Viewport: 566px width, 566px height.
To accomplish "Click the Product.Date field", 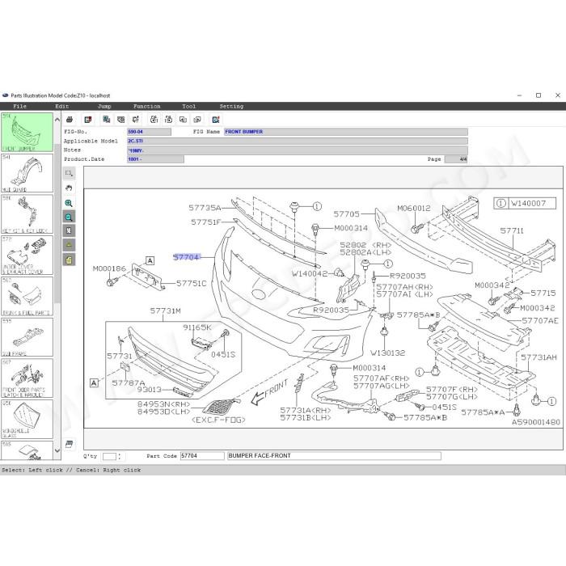I will pyautogui.click(x=155, y=159).
